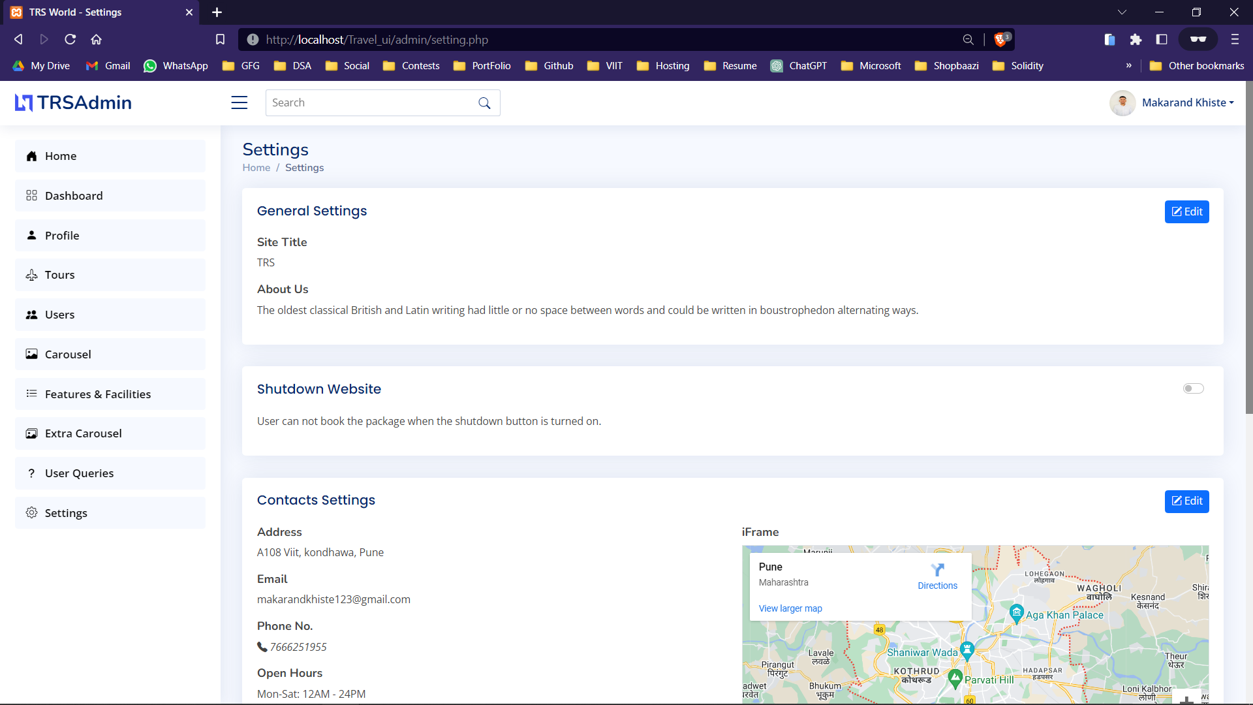Open Tours from the sidebar

110,275
